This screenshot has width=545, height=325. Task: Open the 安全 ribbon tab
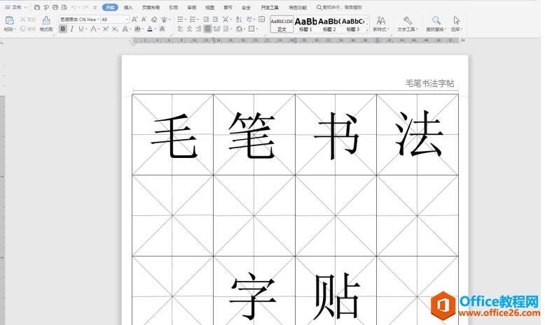[246, 7]
